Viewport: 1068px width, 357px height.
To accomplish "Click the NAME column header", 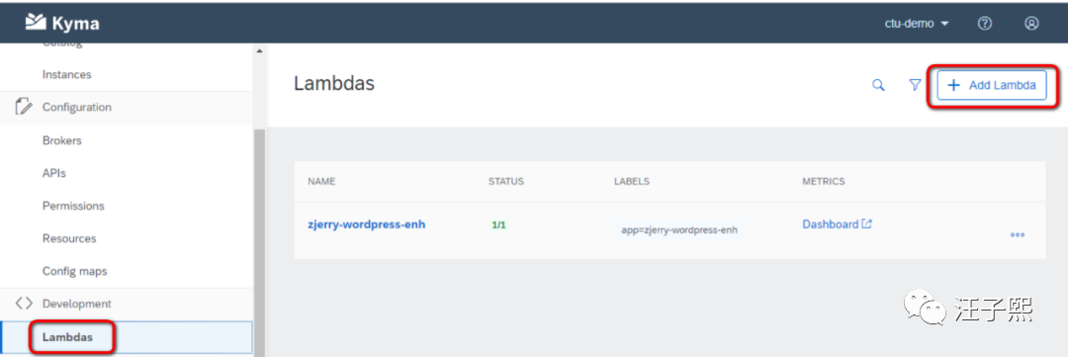I will point(321,181).
